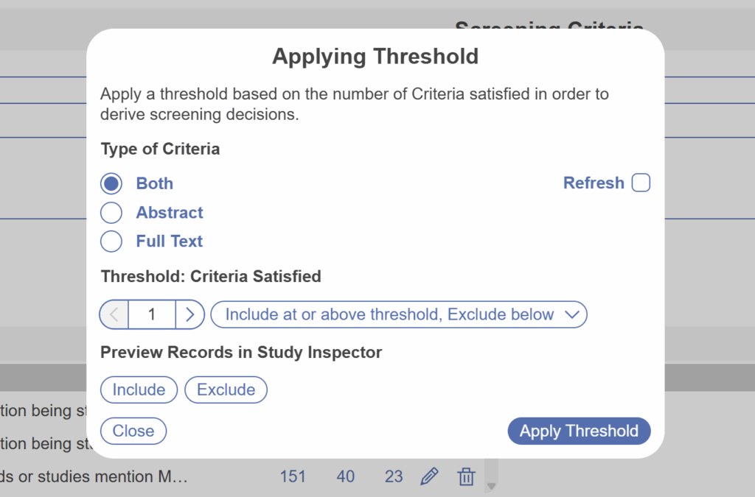Viewport: 755px width, 497px height.
Task: Click the pencil edit icon in criteria row
Action: [428, 476]
